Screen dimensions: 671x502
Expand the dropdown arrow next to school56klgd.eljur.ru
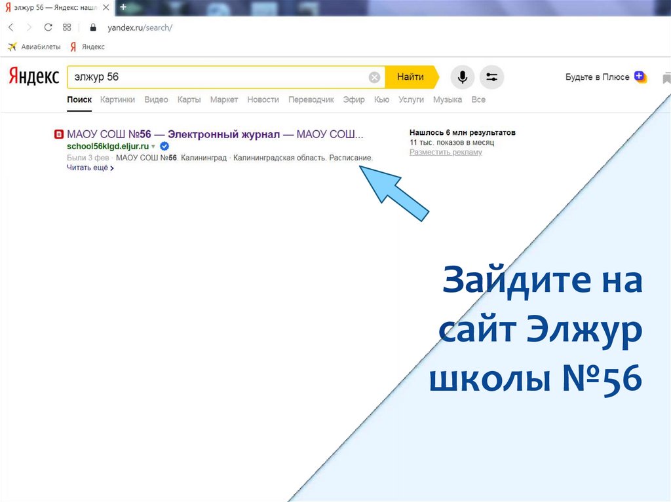[153, 147]
